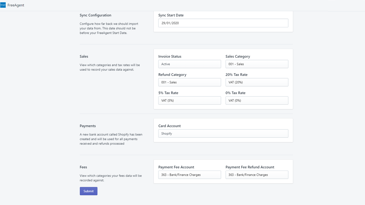Open the Payment Fee Refund Account dropdown
Viewport: 365px width, 205px height.
coord(257,175)
